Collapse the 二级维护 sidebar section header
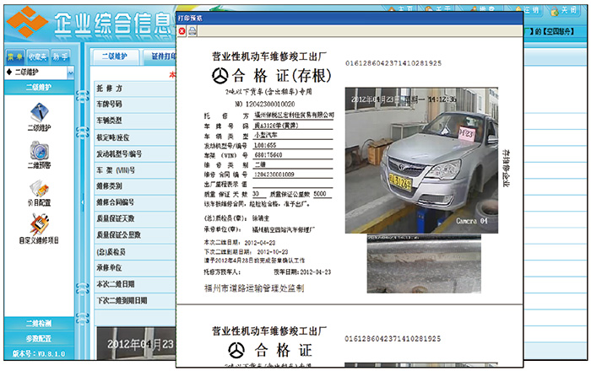 click(39, 87)
